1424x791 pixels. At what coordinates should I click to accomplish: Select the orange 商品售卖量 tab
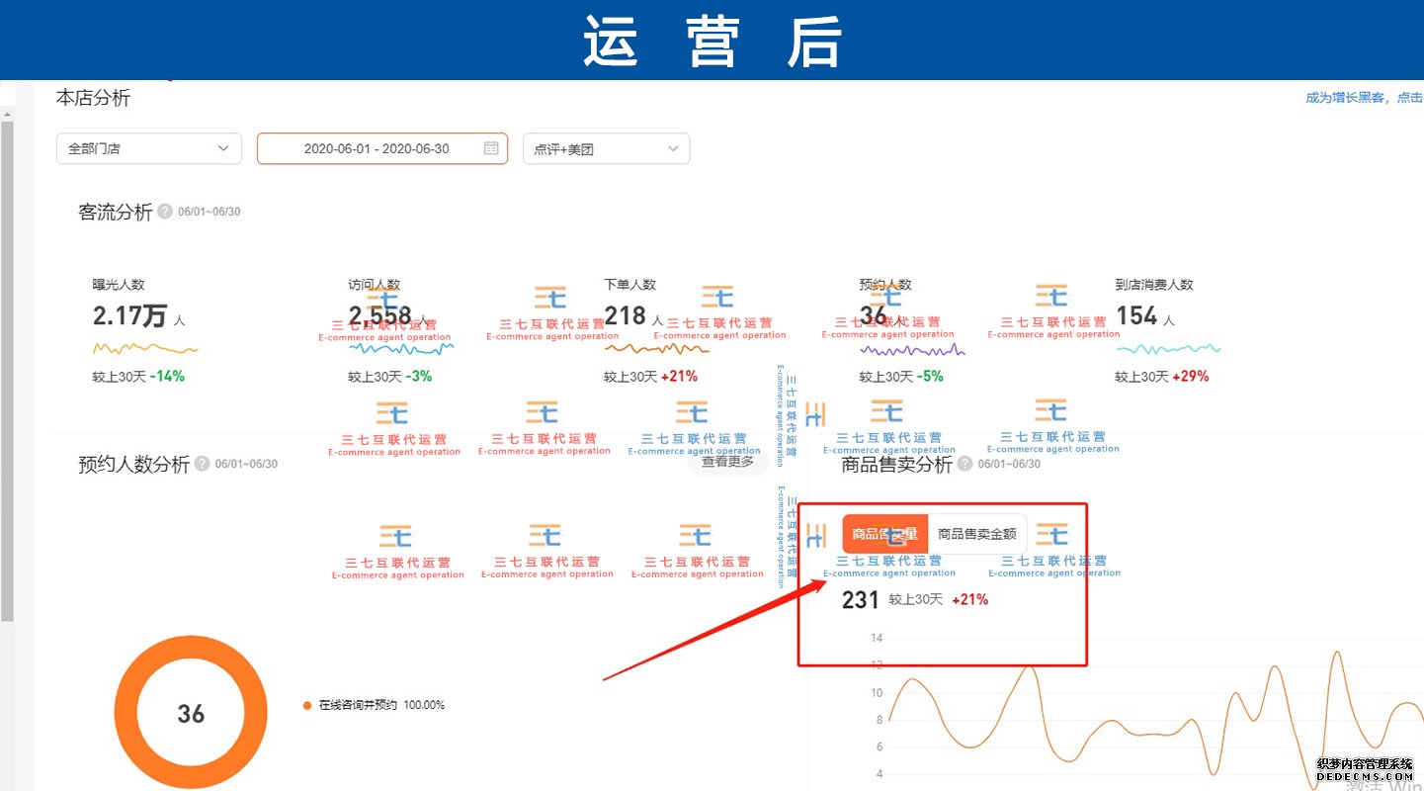point(885,534)
